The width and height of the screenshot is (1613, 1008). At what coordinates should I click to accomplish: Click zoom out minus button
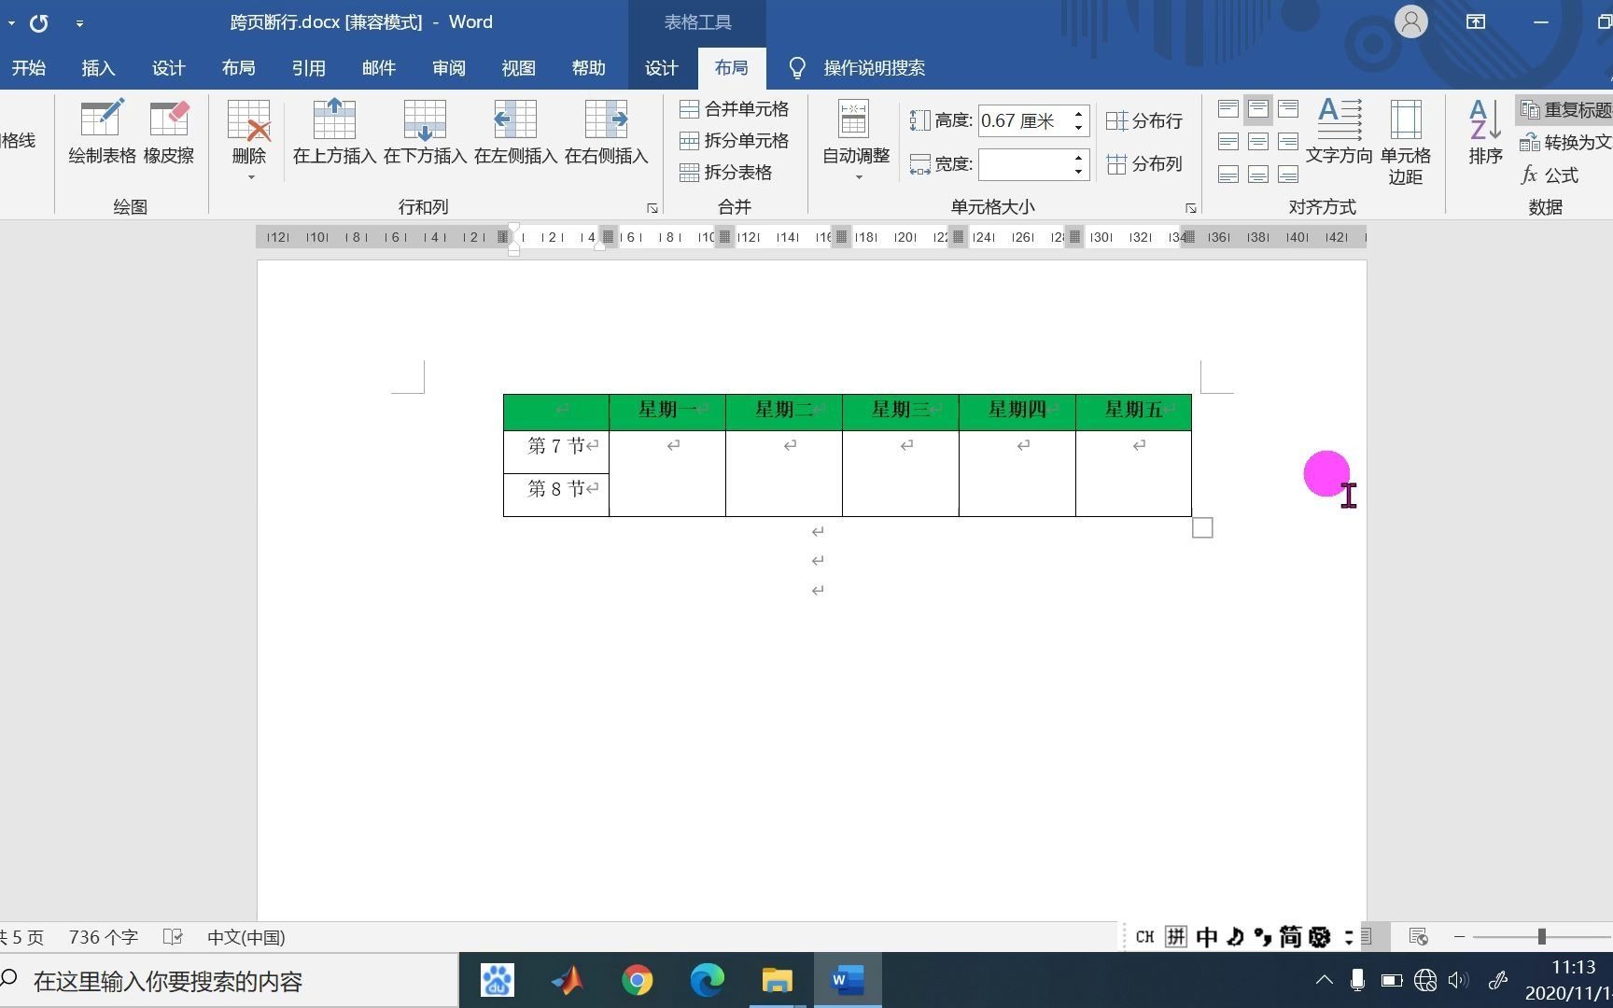[1459, 936]
